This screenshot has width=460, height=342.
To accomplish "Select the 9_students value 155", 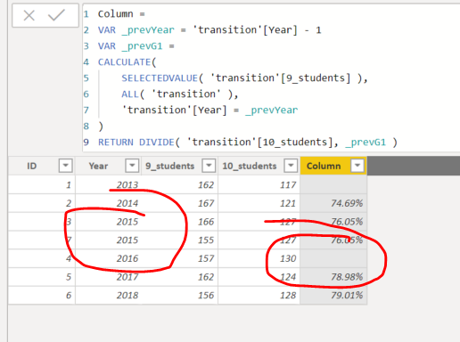I will coord(179,240).
